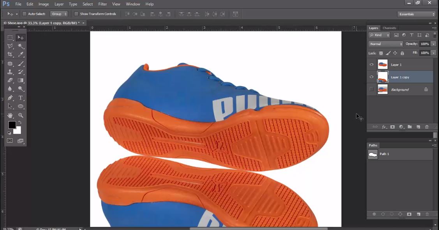This screenshot has width=439, height=230.
Task: Toggle lock position for the layer
Action: 395,53
